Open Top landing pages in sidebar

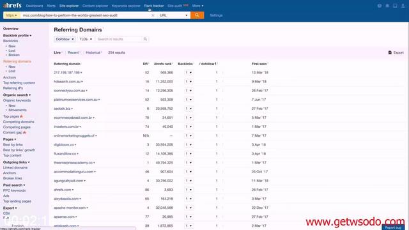(x=17, y=201)
